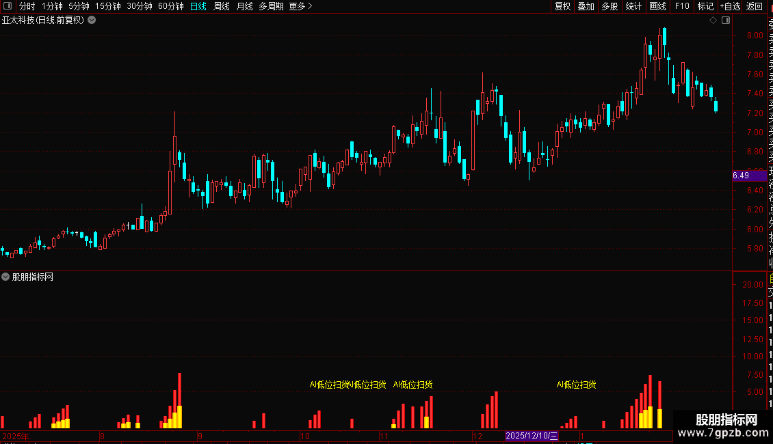
Task: Toggle the sidebar panel icon at top-left
Action: (x=8, y=6)
